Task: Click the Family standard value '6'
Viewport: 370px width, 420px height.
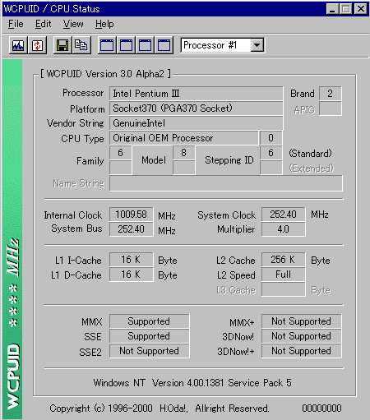Action: tap(120, 153)
